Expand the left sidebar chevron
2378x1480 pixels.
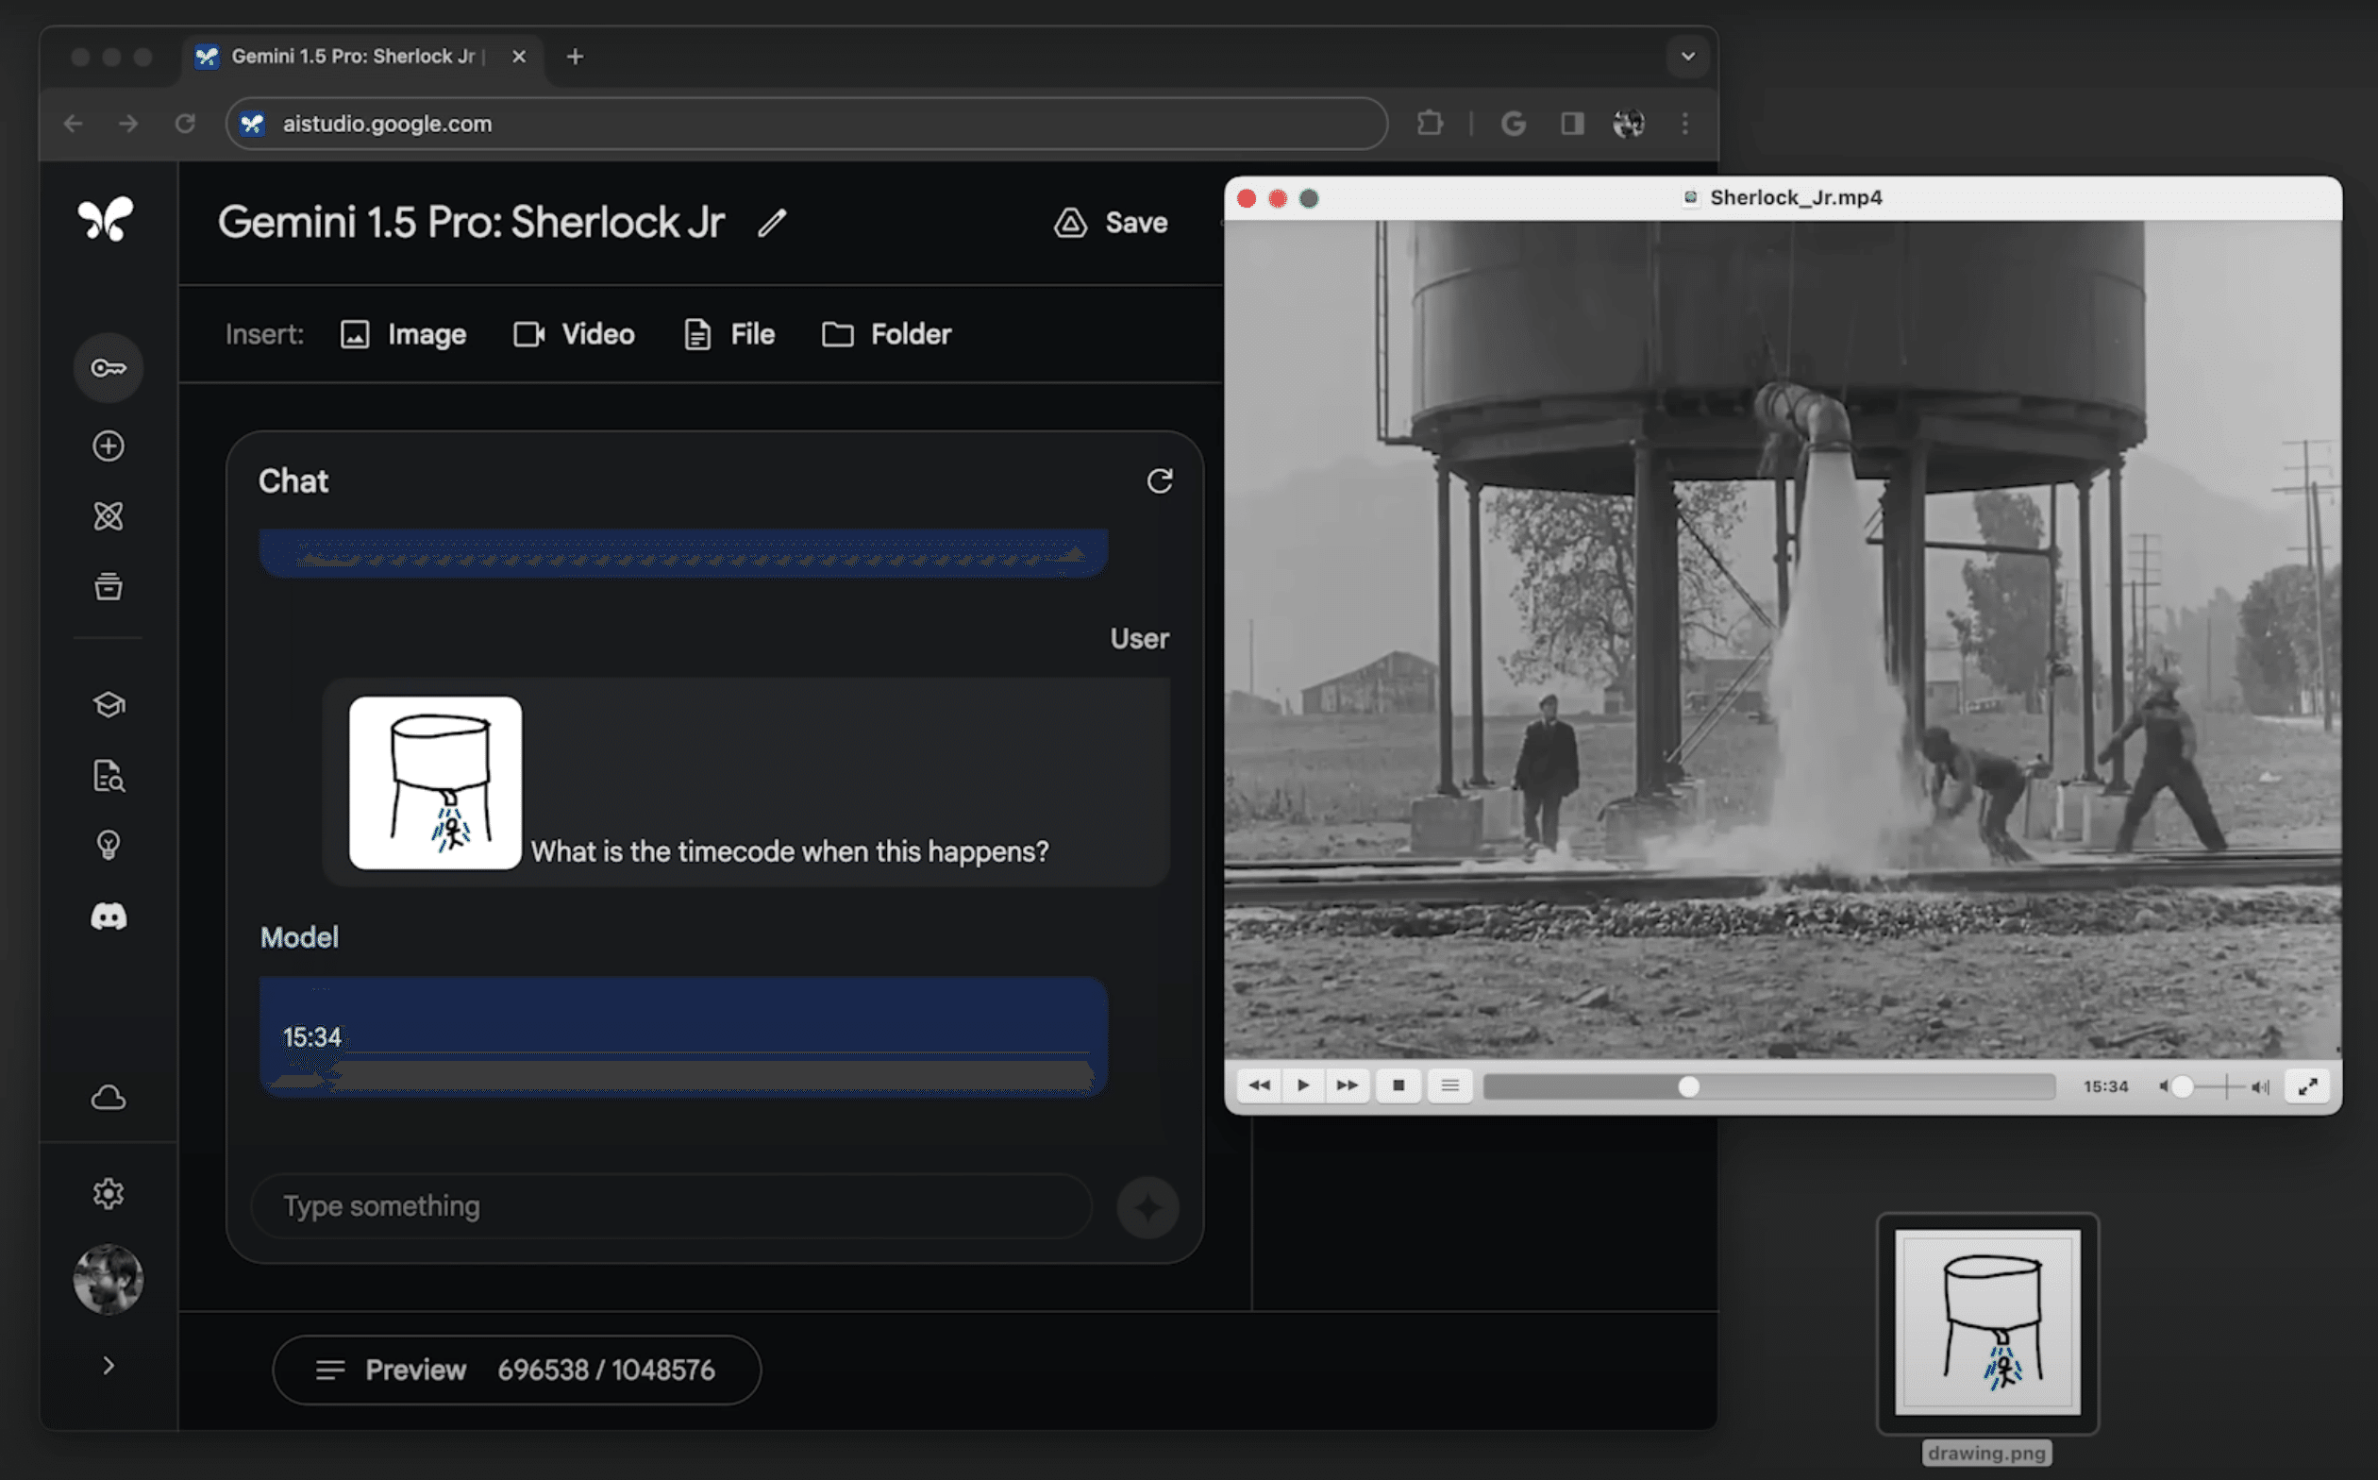pos(108,1366)
